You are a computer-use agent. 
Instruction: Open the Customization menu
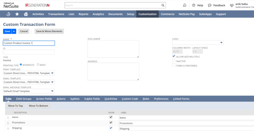[x=147, y=14]
